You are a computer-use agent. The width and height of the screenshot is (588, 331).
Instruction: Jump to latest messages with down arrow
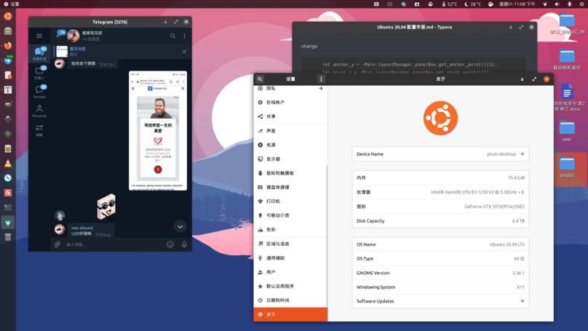[180, 226]
